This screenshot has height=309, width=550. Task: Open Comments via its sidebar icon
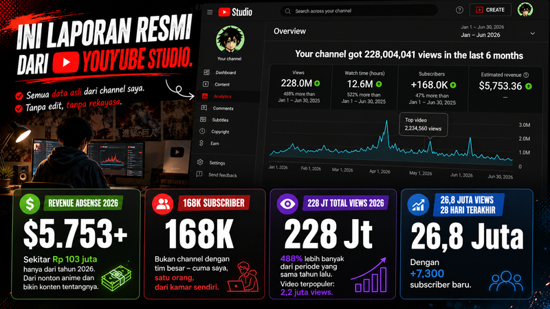pos(204,108)
